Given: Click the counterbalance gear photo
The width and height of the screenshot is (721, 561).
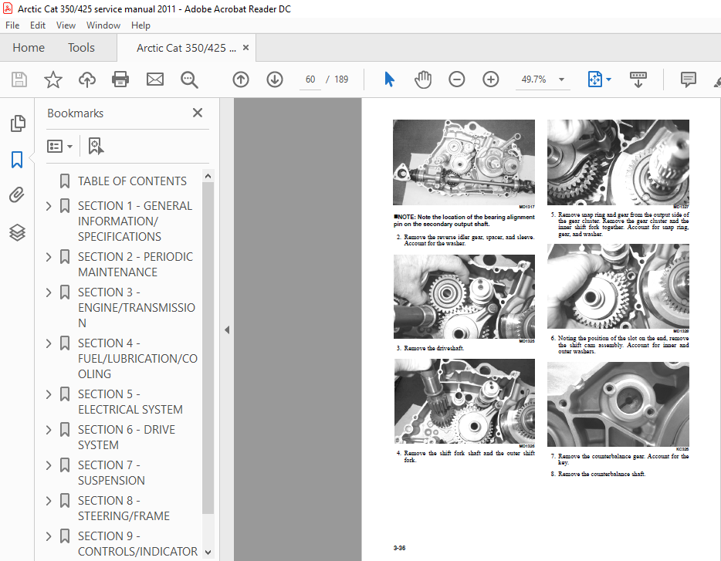Looking at the screenshot, I should pyautogui.click(x=618, y=404).
